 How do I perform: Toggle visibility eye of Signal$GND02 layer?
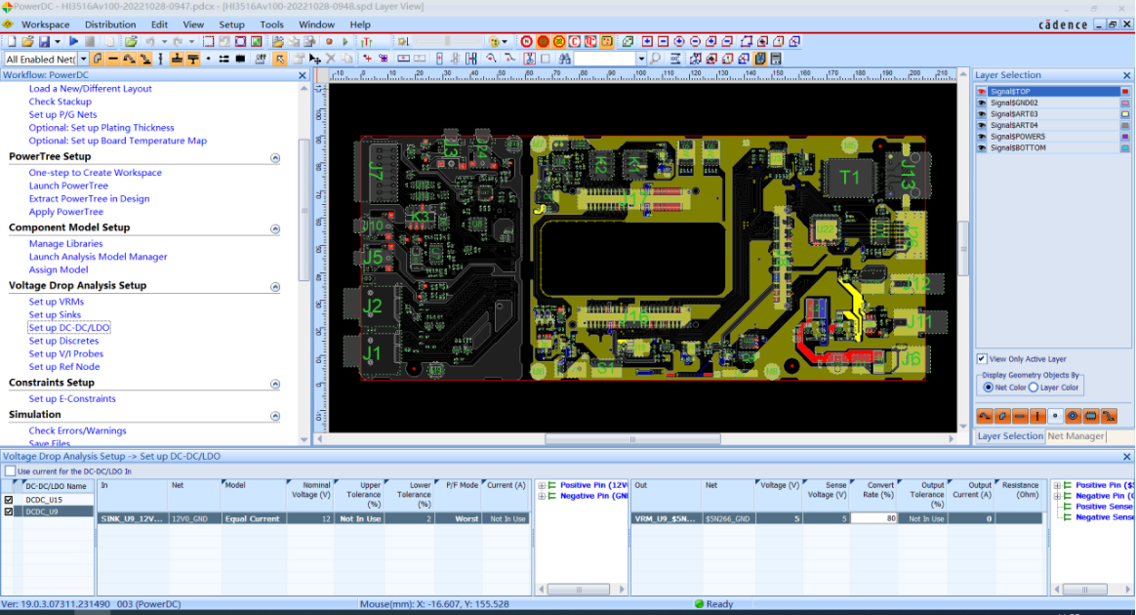coord(982,102)
